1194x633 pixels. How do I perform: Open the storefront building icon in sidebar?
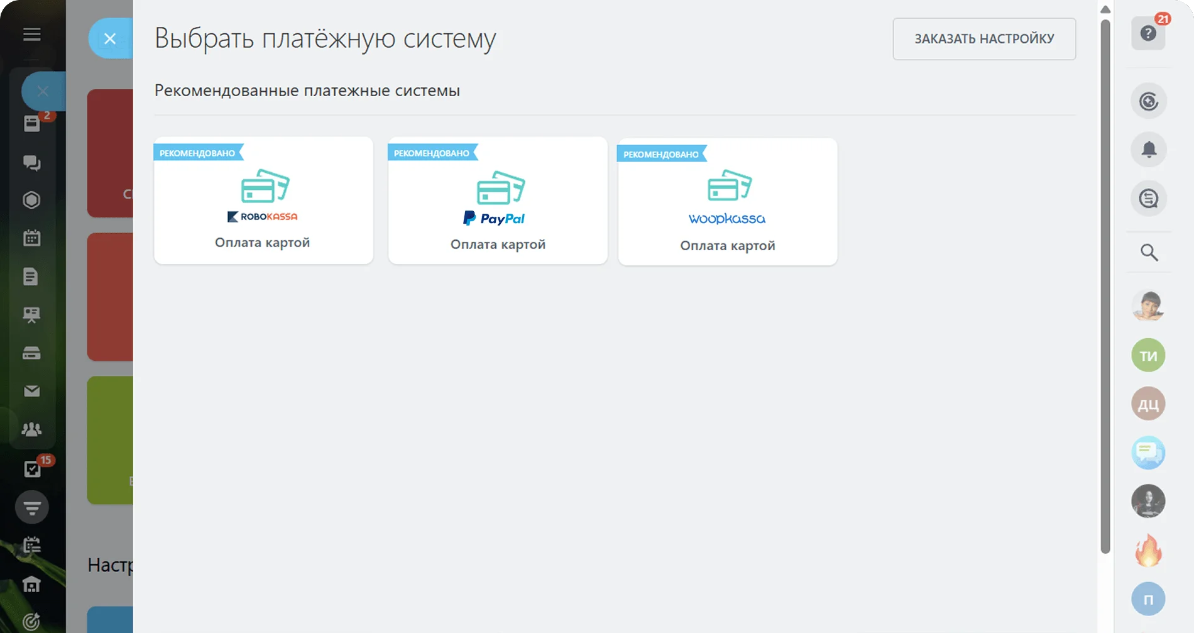tap(31, 584)
